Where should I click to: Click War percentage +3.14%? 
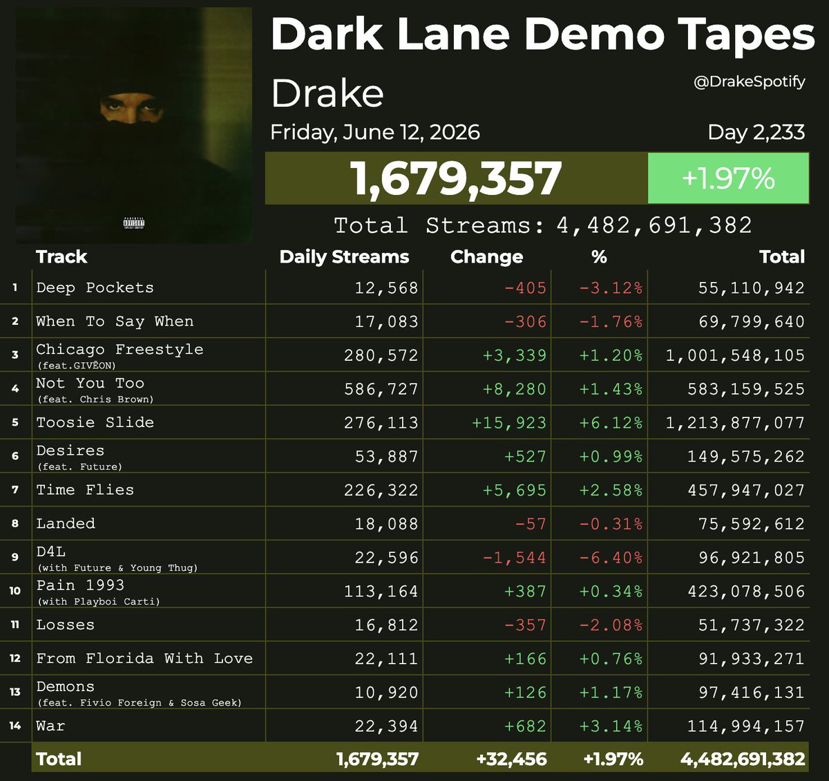point(611,726)
